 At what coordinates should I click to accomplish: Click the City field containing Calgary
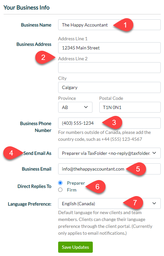(x=109, y=87)
